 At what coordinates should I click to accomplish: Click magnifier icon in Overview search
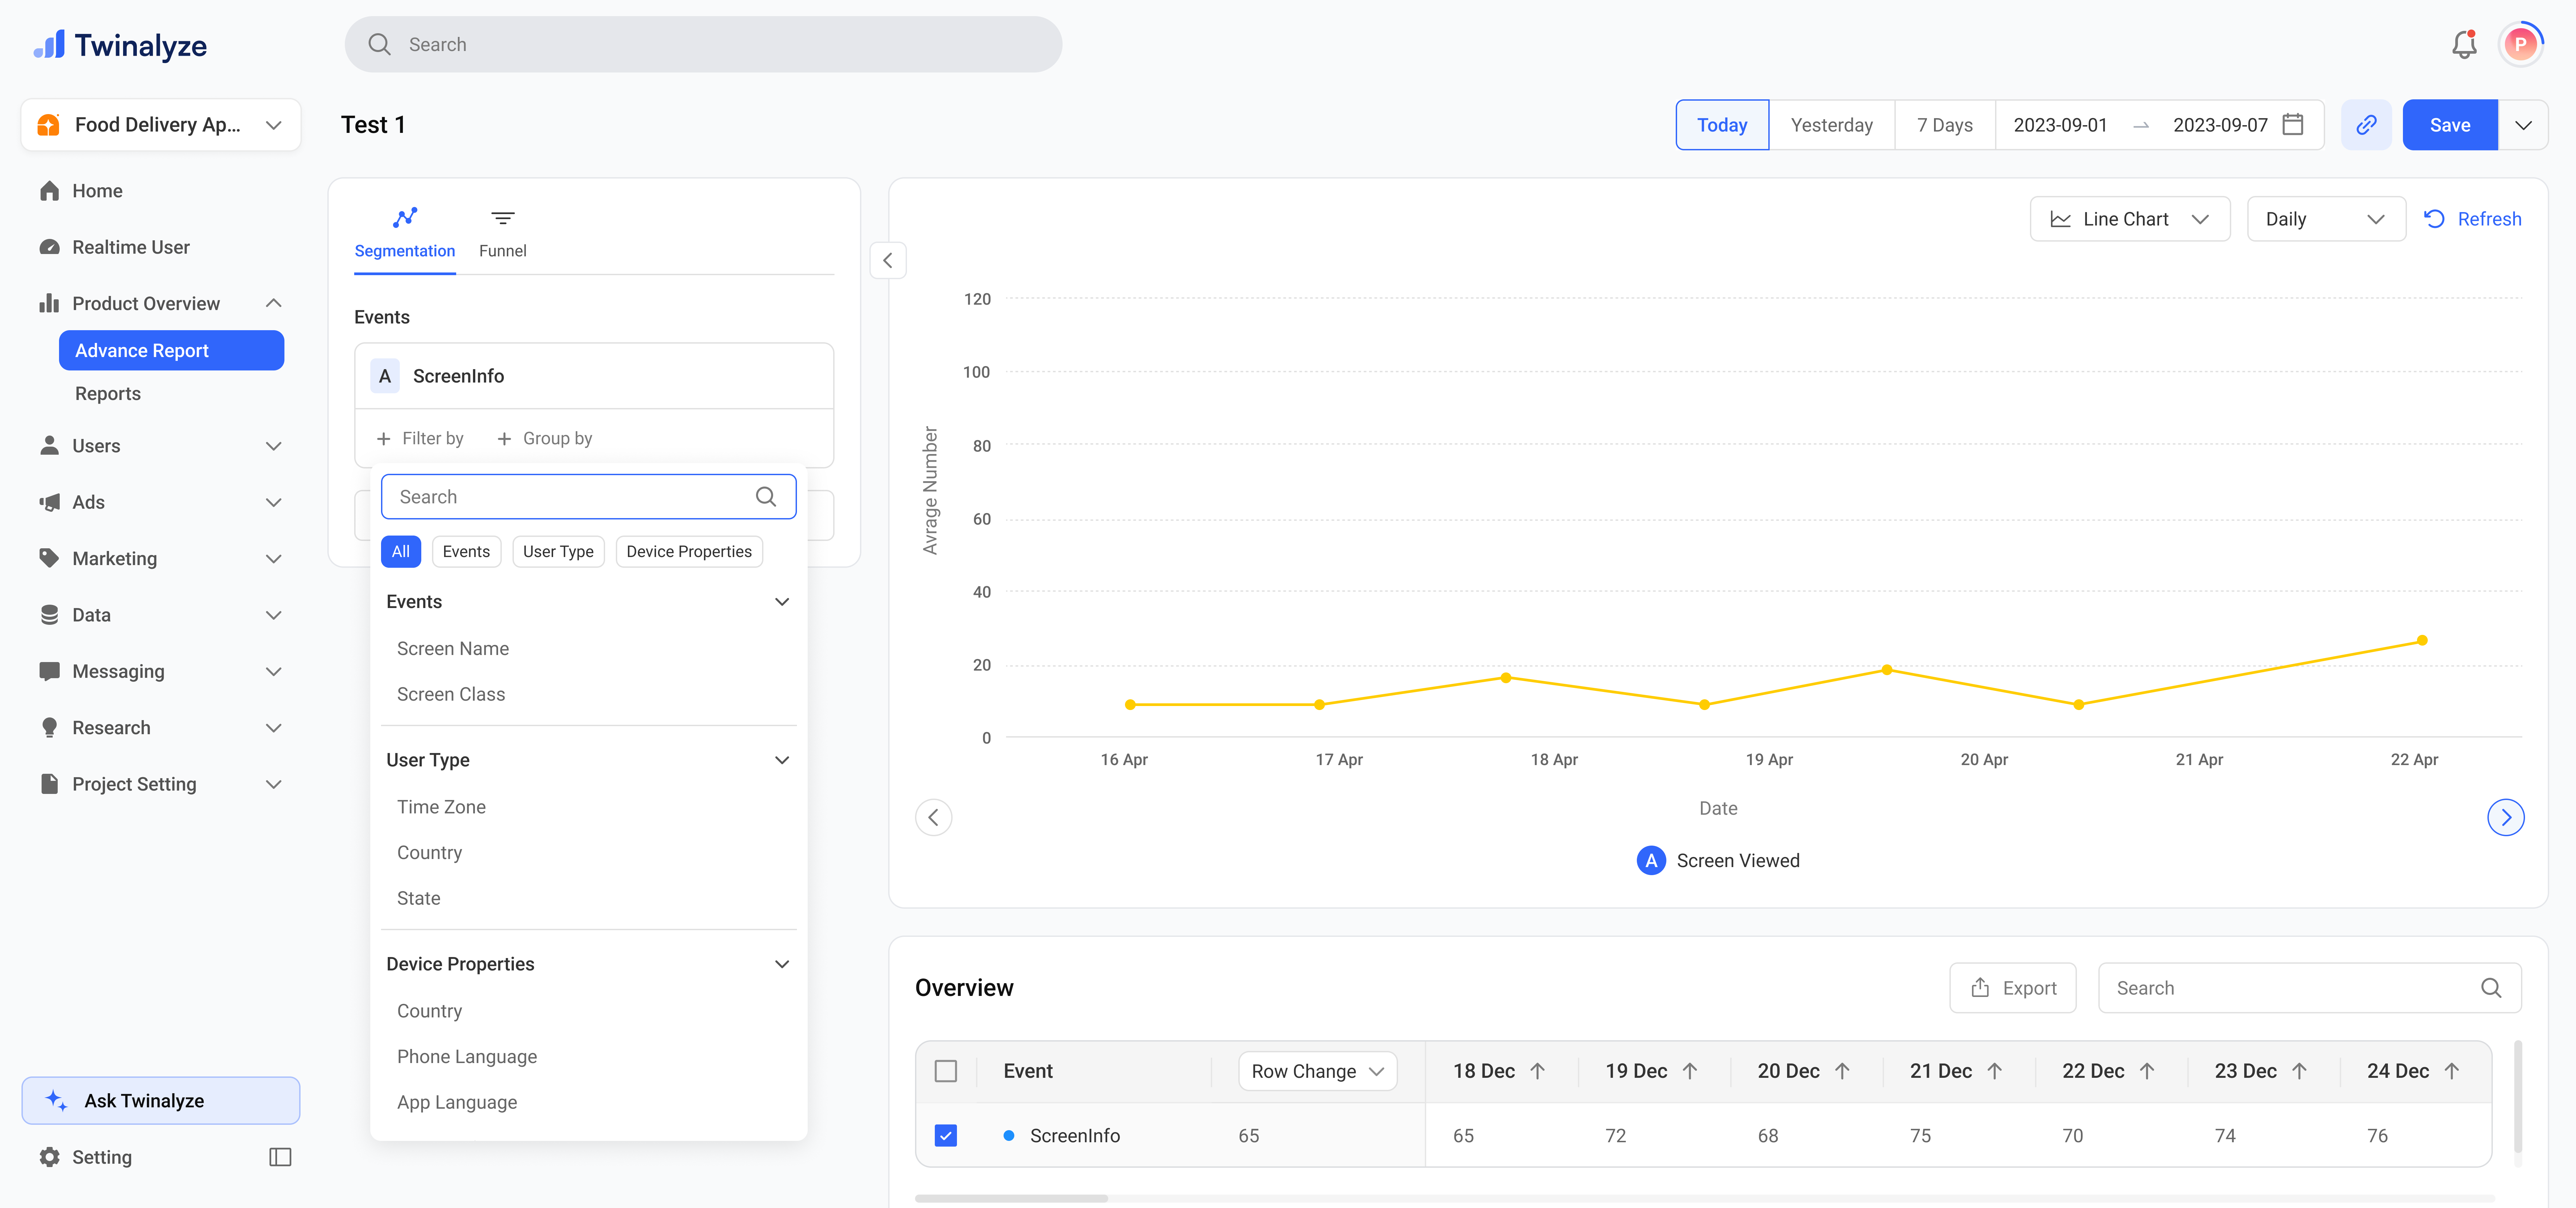[x=2491, y=988]
